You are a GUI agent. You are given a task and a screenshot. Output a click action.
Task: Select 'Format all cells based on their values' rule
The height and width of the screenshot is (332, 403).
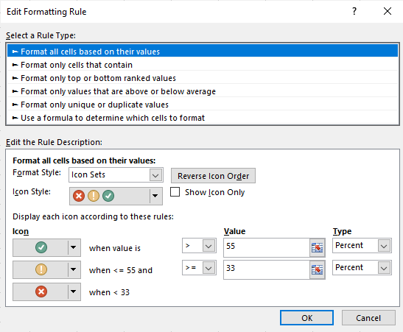[203, 52]
